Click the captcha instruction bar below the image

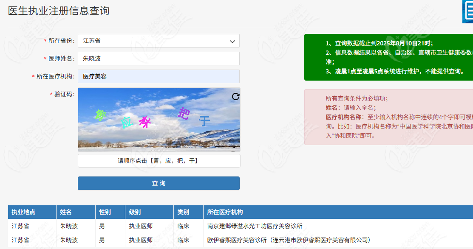[x=159, y=160]
